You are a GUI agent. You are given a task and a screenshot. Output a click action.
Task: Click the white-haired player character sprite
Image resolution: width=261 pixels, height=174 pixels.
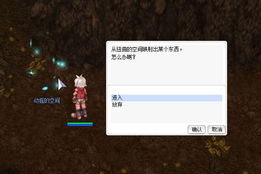(x=80, y=97)
